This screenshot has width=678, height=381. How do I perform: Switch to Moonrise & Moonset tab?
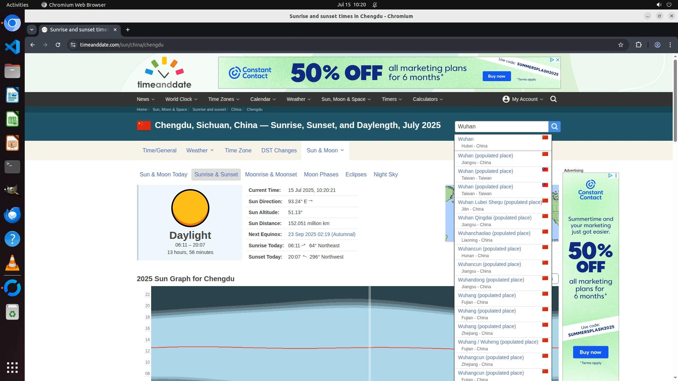tap(270, 175)
